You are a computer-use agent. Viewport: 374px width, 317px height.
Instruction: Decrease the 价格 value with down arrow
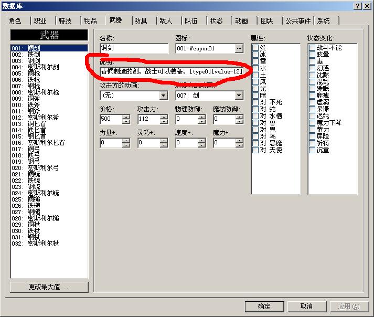tap(126, 121)
